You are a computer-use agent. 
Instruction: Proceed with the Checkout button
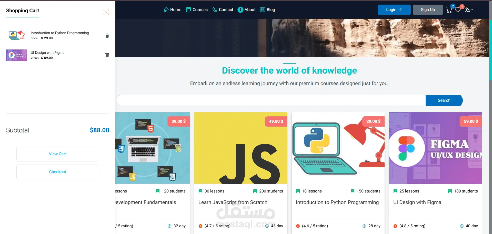(58, 172)
